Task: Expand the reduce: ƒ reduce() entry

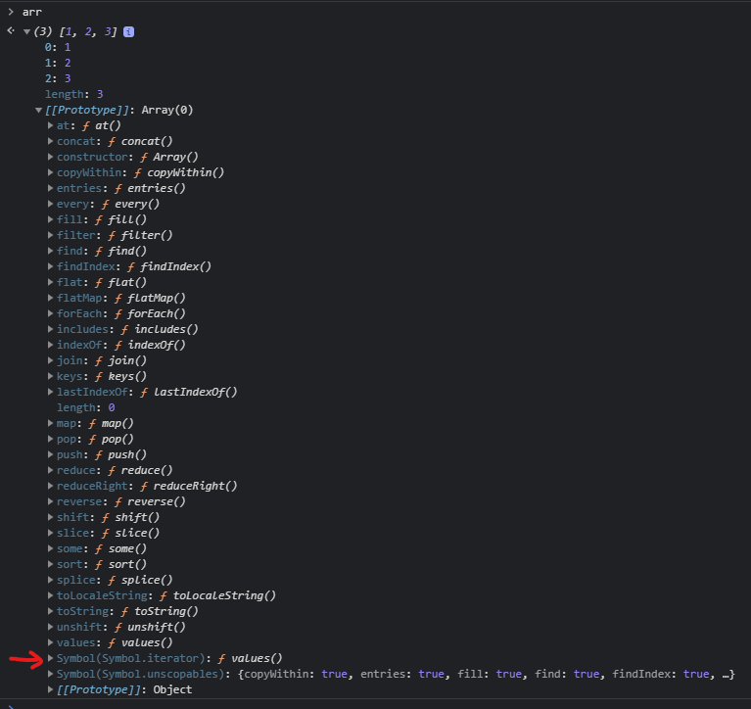Action: point(50,470)
